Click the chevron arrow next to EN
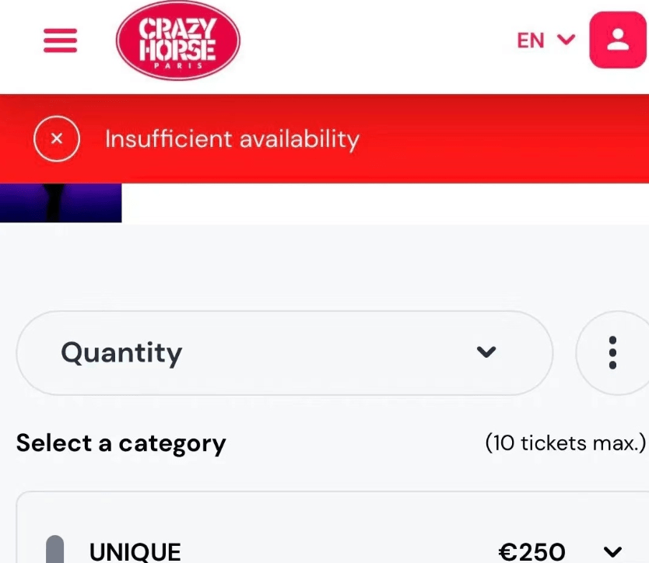 pos(567,39)
